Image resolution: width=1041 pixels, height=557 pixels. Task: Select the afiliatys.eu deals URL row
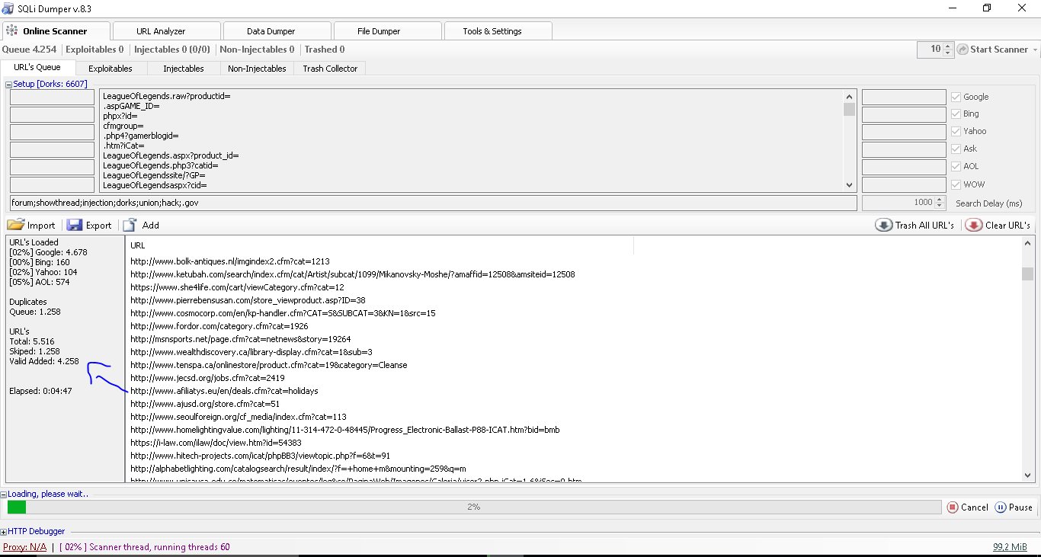pyautogui.click(x=224, y=391)
